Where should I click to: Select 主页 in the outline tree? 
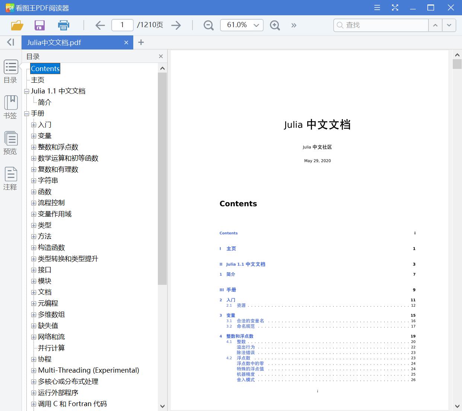[38, 80]
